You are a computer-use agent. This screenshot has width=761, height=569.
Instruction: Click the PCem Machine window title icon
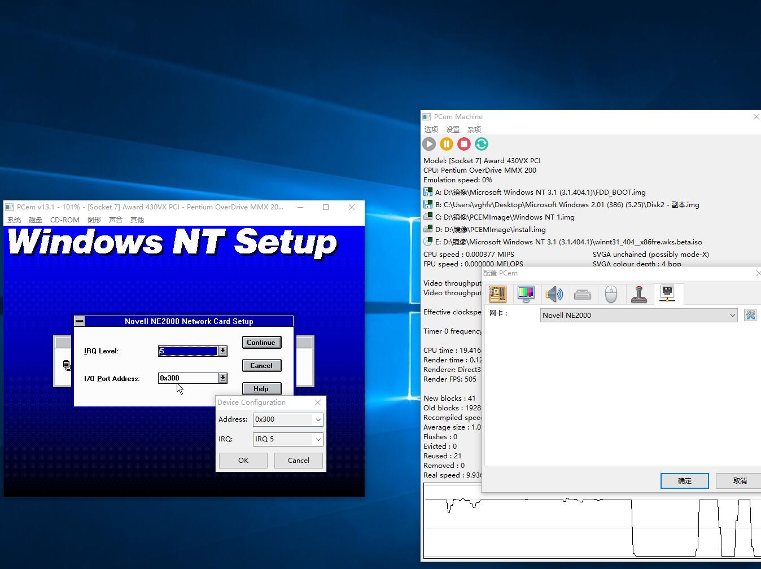pos(427,117)
